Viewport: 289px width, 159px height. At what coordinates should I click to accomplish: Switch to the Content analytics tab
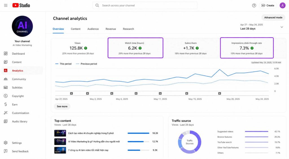click(x=76, y=29)
